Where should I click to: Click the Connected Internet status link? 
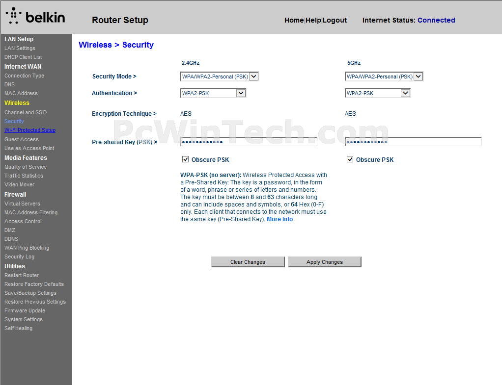(436, 20)
